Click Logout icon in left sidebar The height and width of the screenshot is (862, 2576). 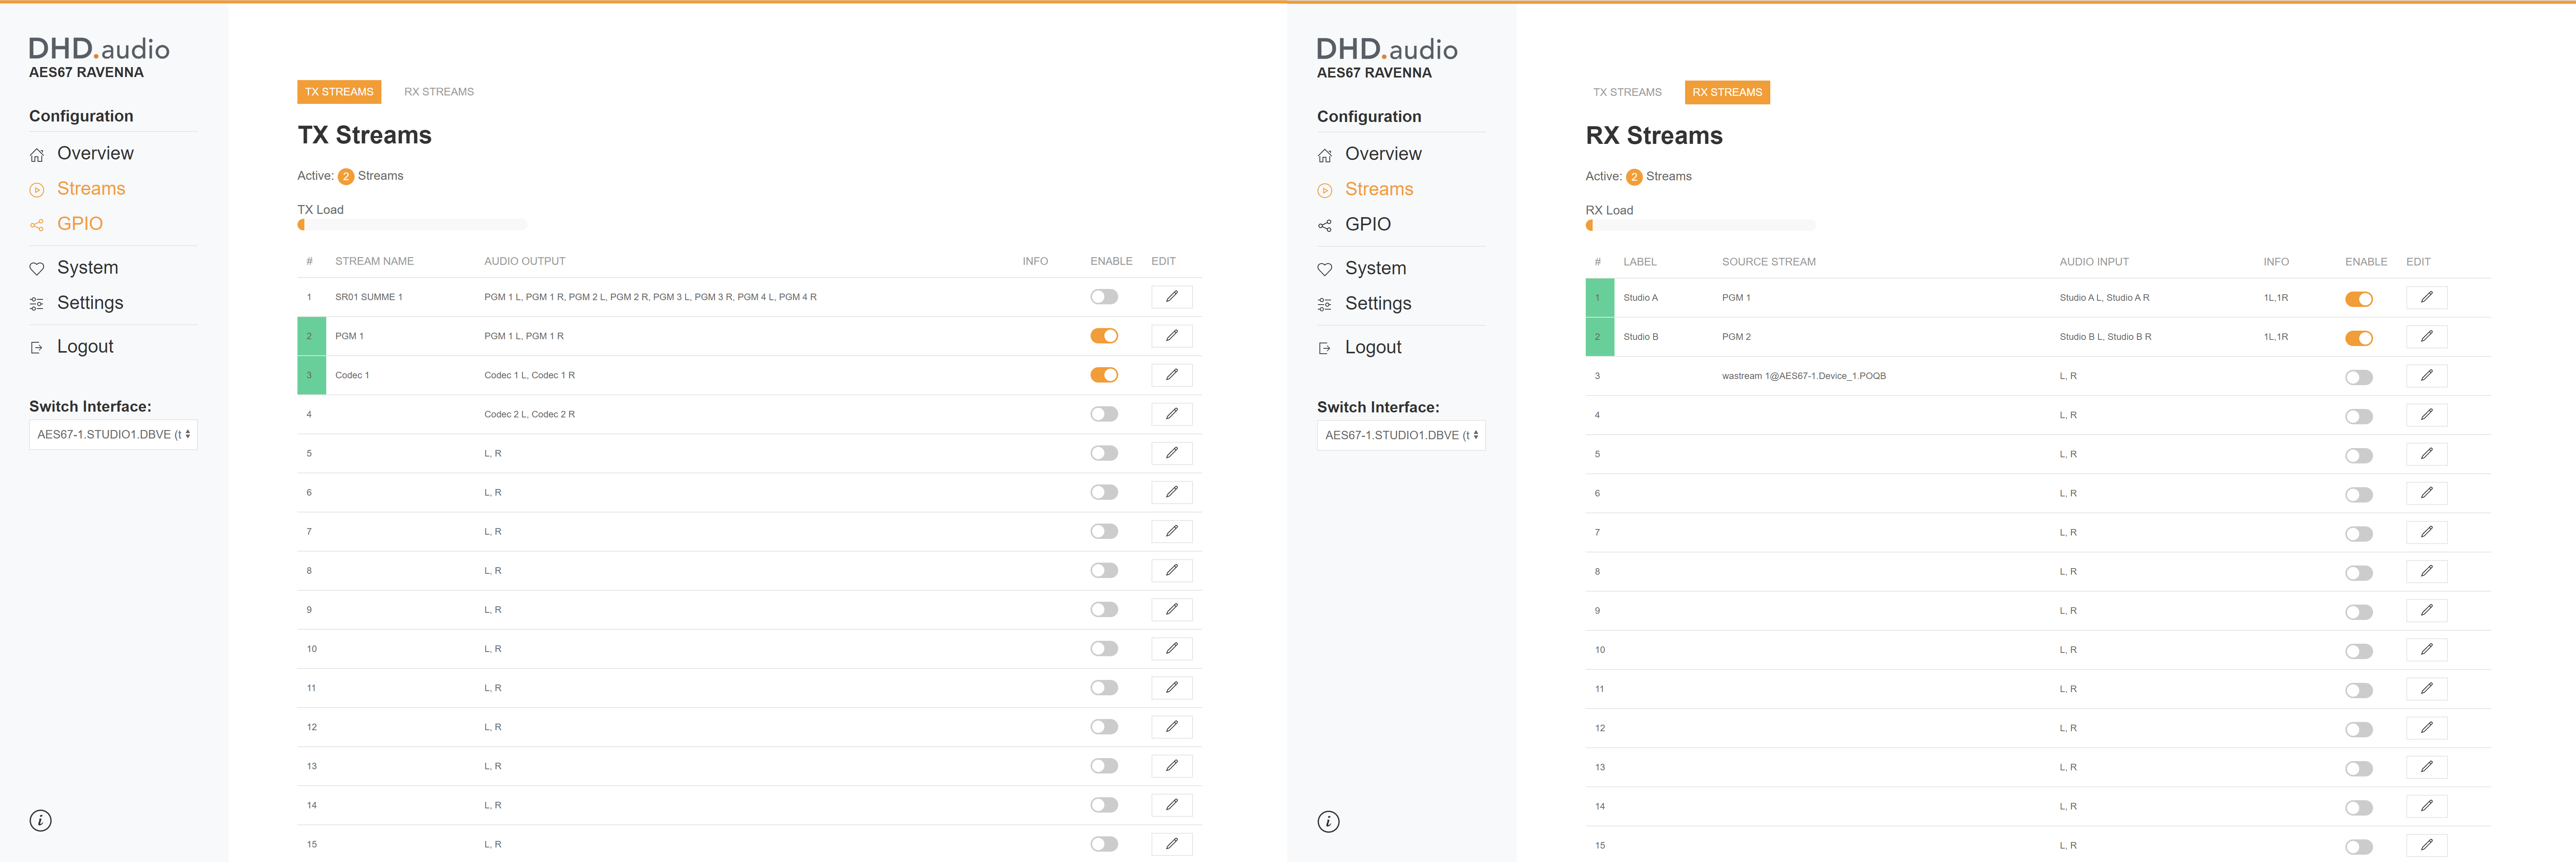(37, 348)
